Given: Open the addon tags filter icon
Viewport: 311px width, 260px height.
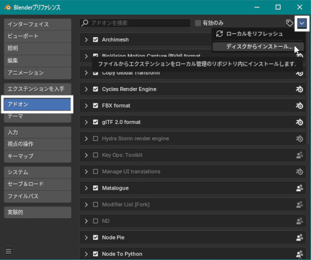Looking at the screenshot, I should click(290, 23).
